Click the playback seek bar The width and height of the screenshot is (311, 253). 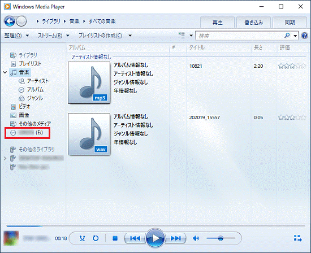click(x=155, y=226)
